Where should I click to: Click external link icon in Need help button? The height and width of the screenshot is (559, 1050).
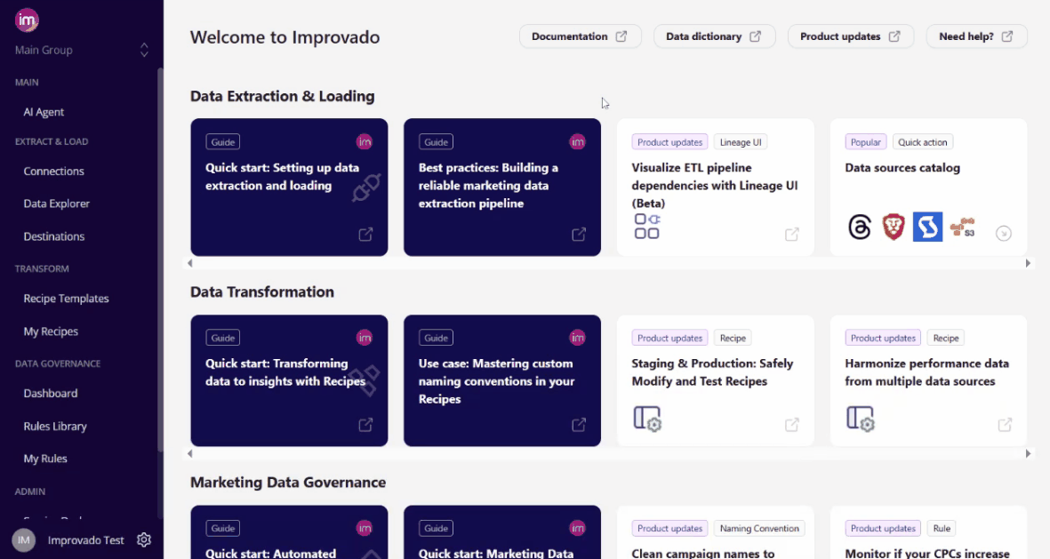(1007, 36)
